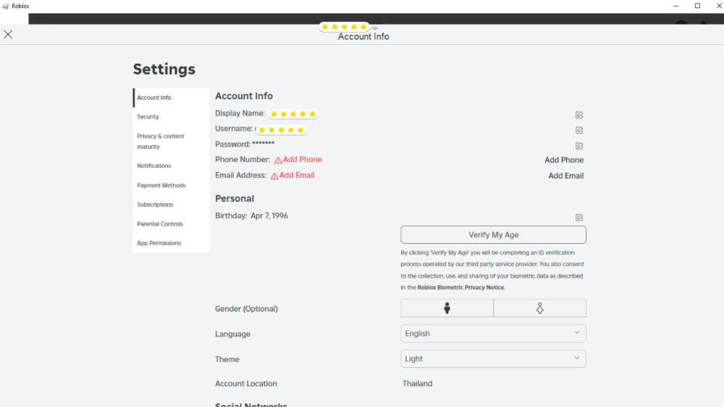
Task: Close the settings page with the X icon
Action: [8, 35]
